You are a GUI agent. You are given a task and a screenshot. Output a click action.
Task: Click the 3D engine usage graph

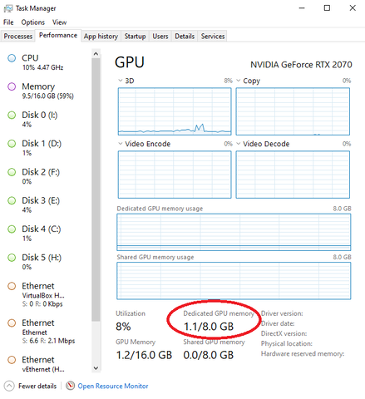click(175, 111)
